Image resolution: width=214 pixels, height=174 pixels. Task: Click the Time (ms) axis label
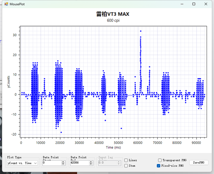(x=114, y=147)
